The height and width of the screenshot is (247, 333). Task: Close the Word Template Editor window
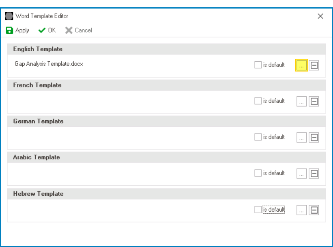point(320,16)
